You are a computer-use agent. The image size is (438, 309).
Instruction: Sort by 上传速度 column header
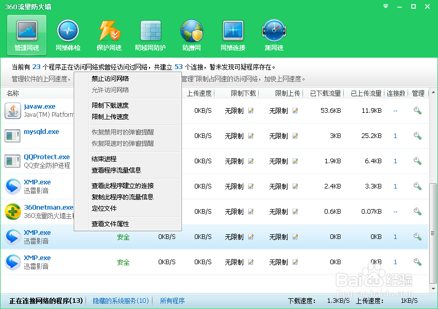tap(199, 93)
